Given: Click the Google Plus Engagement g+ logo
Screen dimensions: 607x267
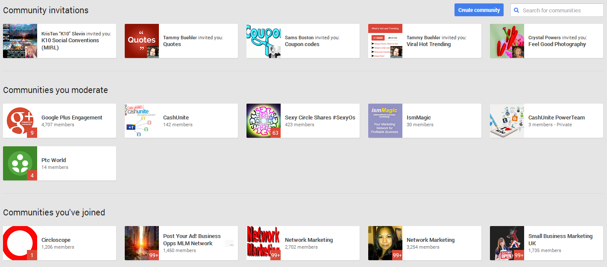Looking at the screenshot, I should click(x=20, y=121).
